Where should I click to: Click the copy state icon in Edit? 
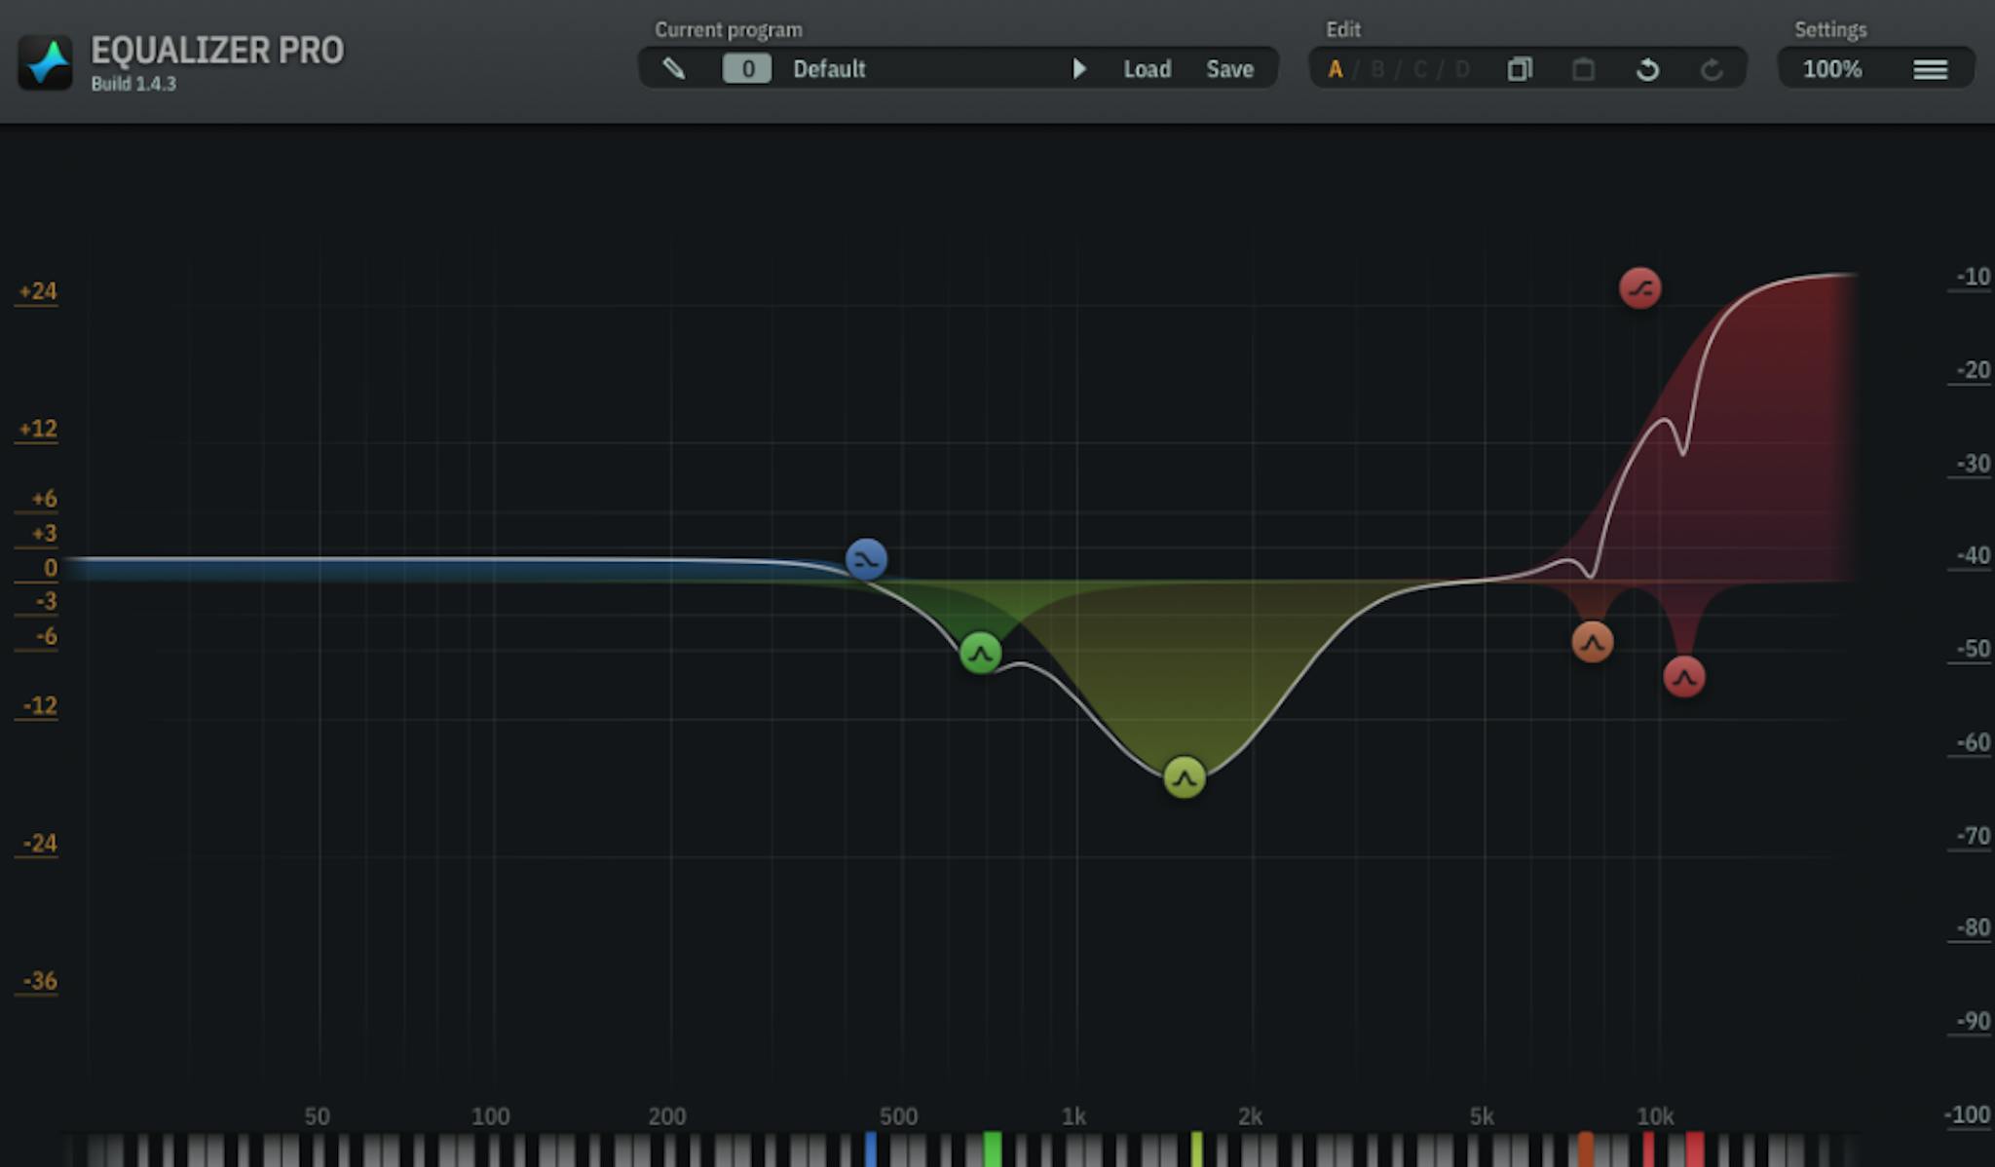pos(1520,69)
